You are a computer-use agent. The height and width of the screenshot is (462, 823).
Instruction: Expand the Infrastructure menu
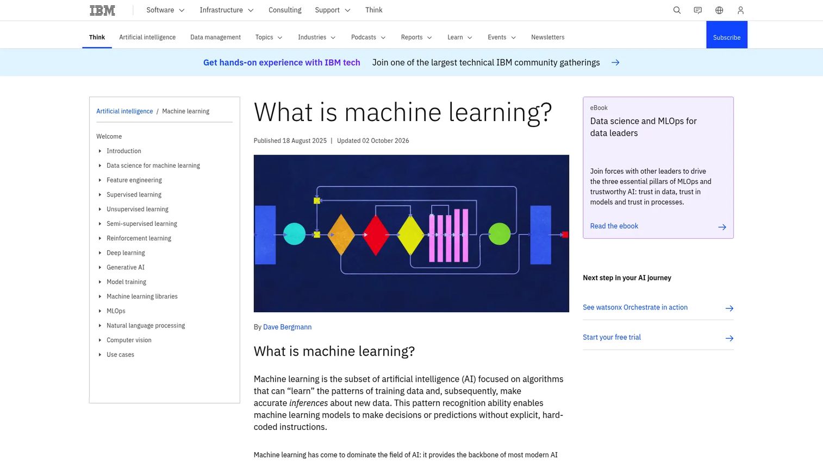click(x=227, y=10)
